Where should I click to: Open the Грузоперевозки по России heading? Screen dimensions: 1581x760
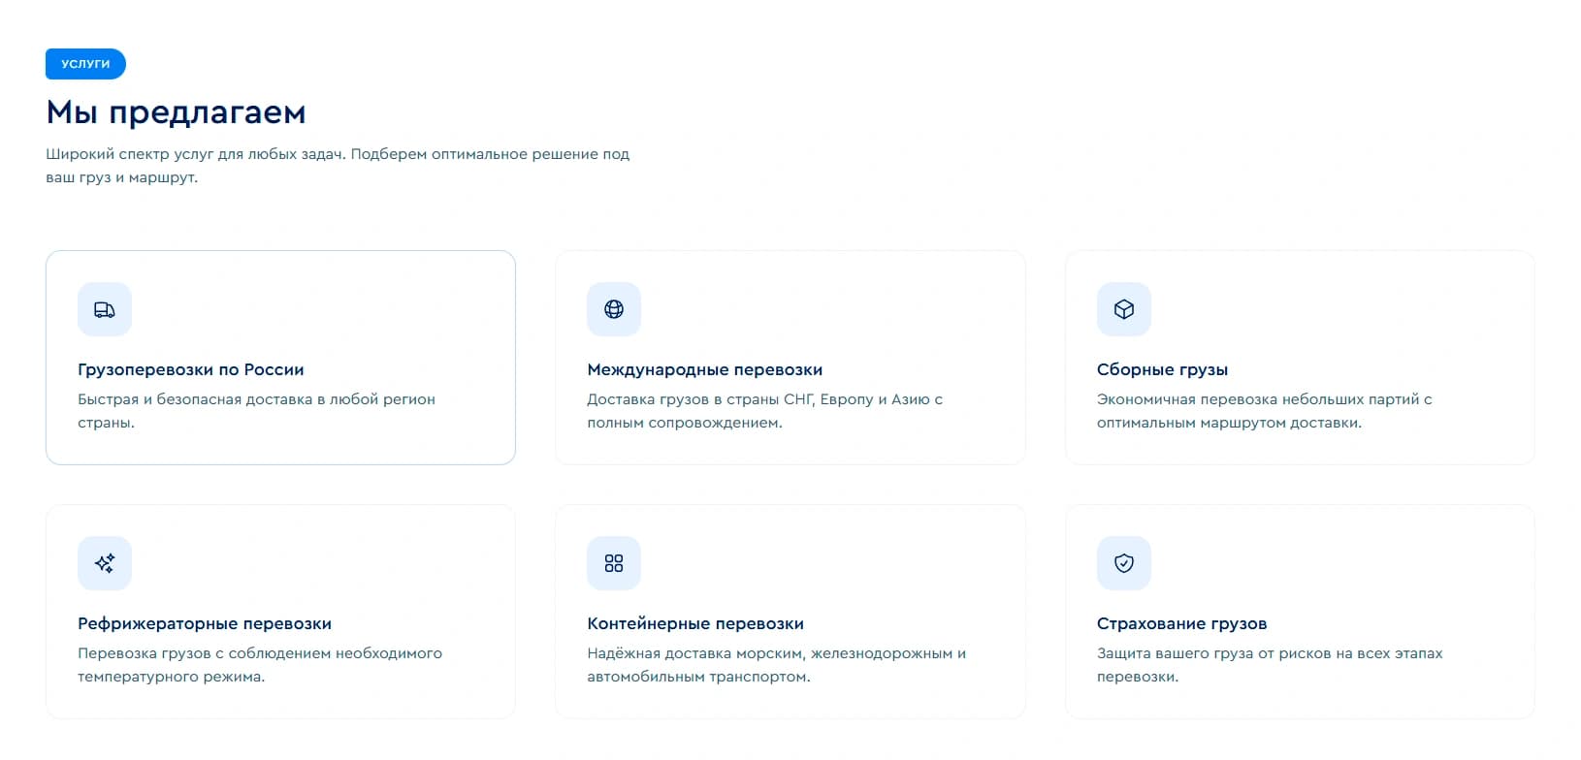[191, 369]
